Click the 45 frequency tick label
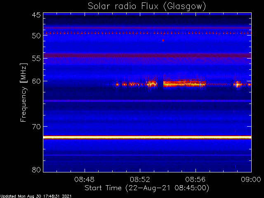The image size is (264, 198). [x=36, y=15]
